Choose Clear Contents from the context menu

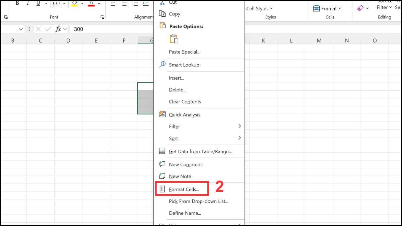[x=185, y=101]
